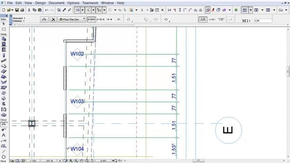
Task: Expand the 3D window dropdown arrow
Action: [262, 10]
